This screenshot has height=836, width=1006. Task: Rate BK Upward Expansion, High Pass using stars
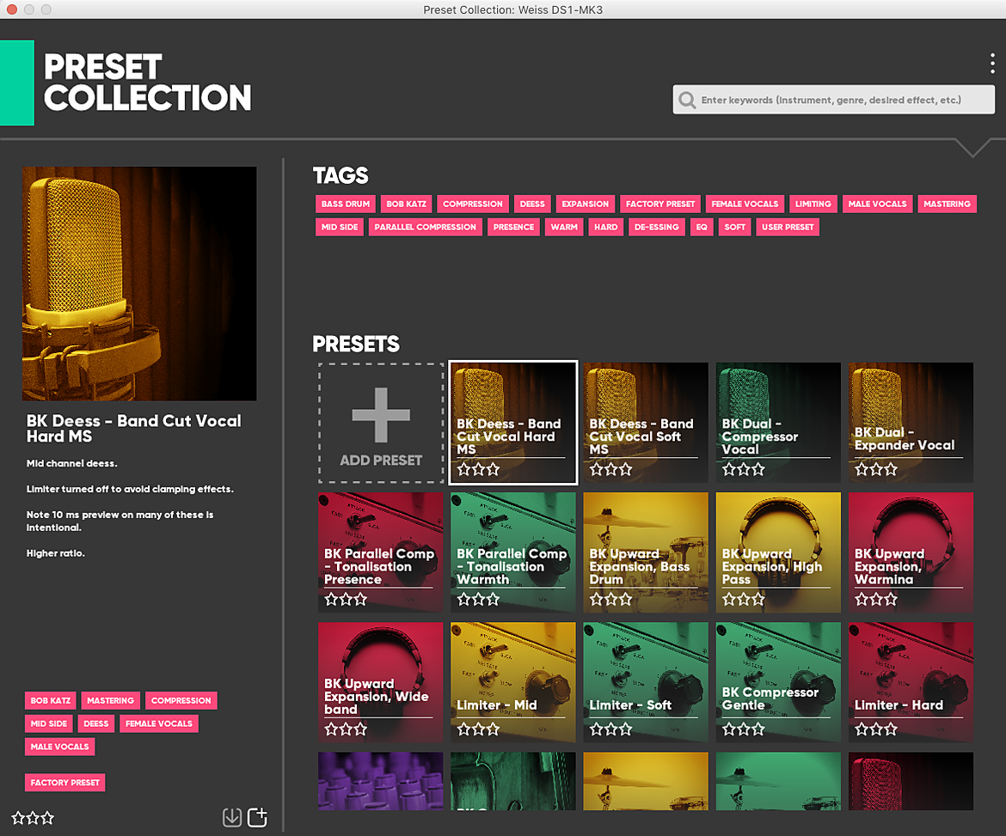click(744, 600)
